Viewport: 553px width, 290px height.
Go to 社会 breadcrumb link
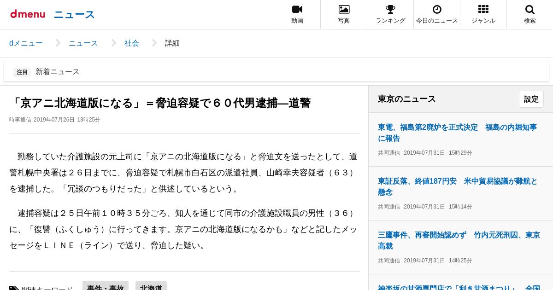click(x=132, y=43)
